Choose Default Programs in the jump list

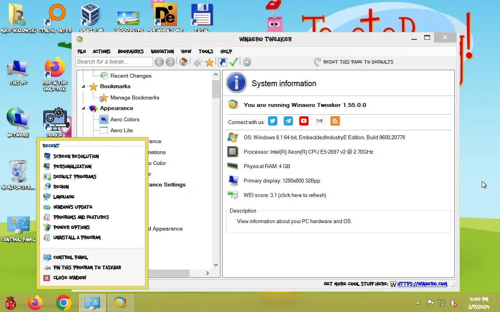click(x=93, y=177)
